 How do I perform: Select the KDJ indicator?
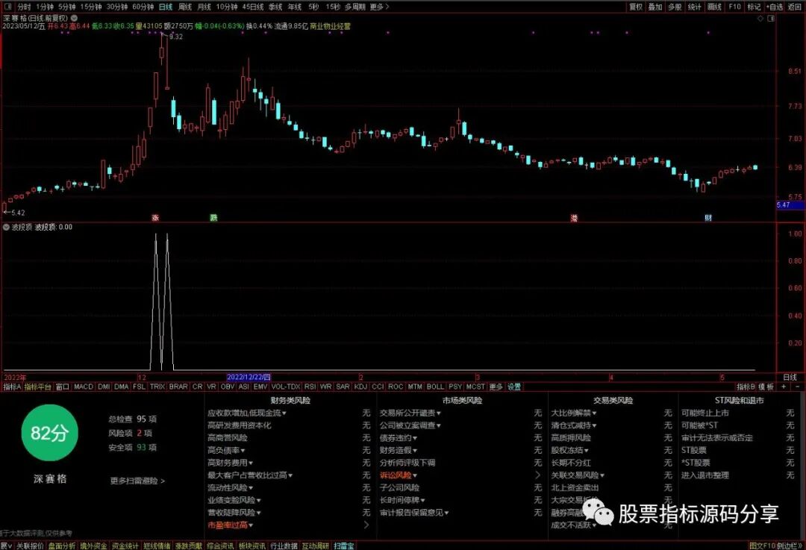361,387
